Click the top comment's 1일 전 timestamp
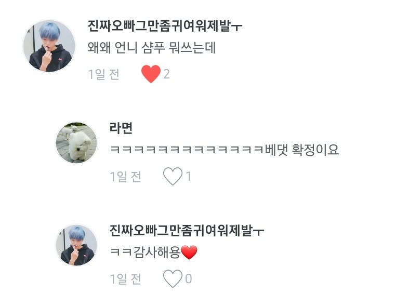Screen dimensions: 408x306 104,74
